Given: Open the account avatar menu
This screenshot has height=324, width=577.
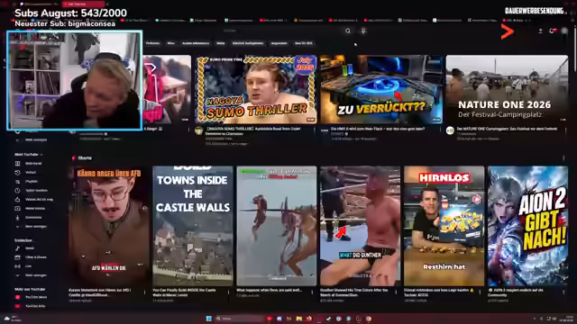Looking at the screenshot, I should click(564, 31).
